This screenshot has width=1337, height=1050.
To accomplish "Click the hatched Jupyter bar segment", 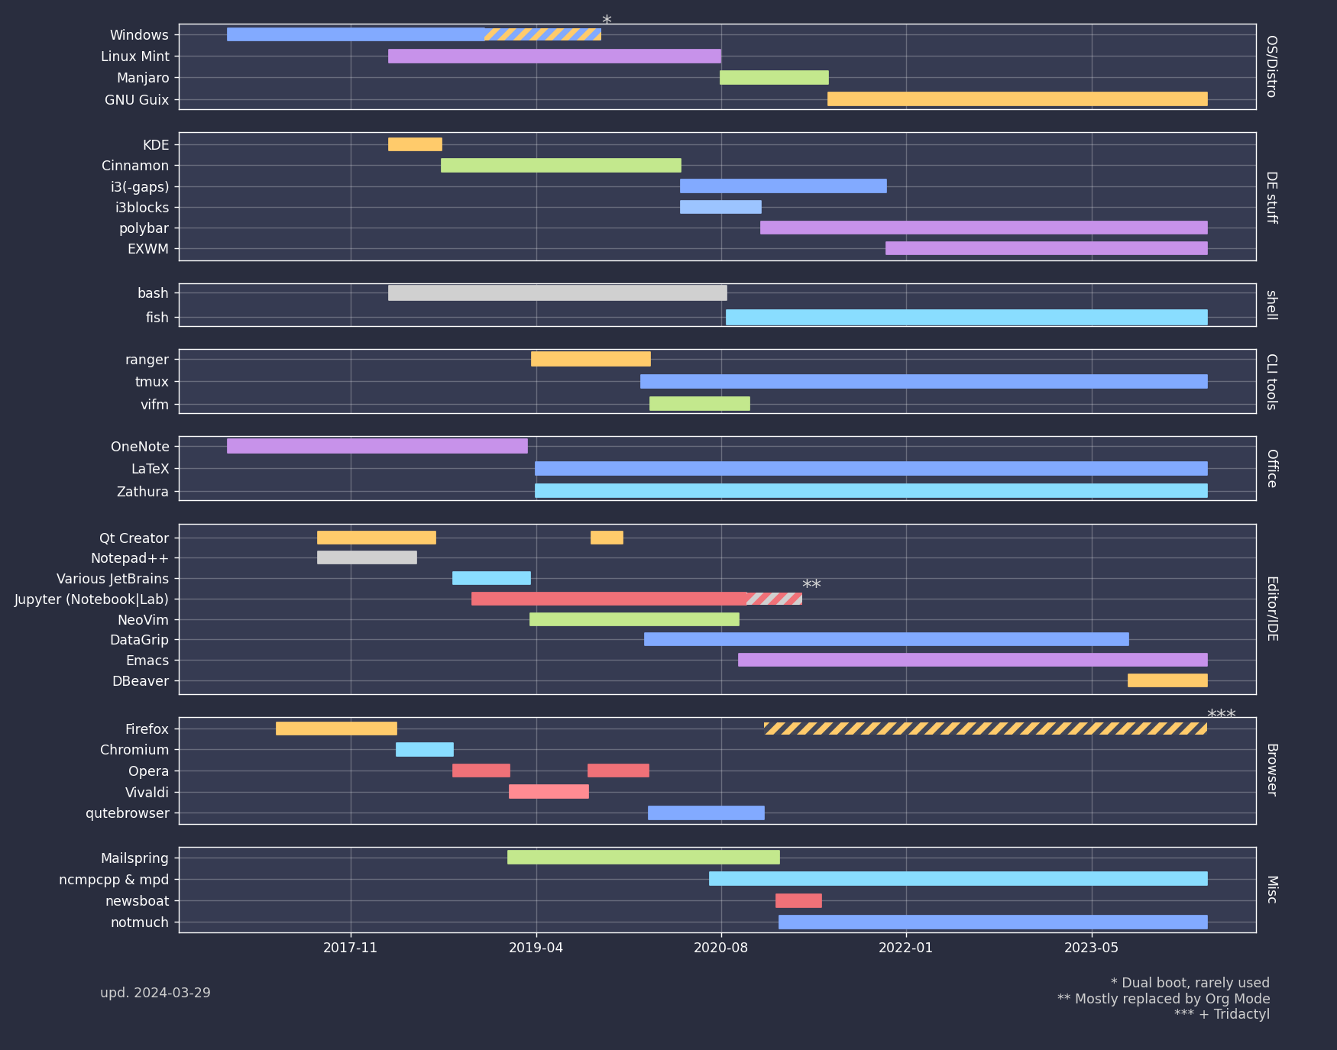I will [x=774, y=599].
